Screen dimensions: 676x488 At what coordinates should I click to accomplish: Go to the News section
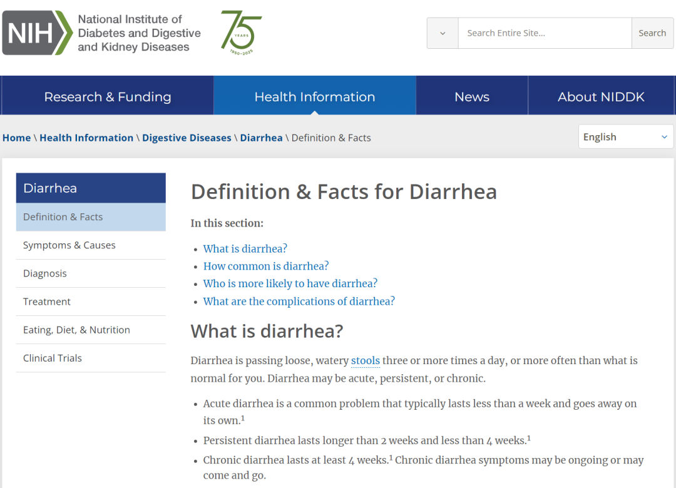point(471,97)
